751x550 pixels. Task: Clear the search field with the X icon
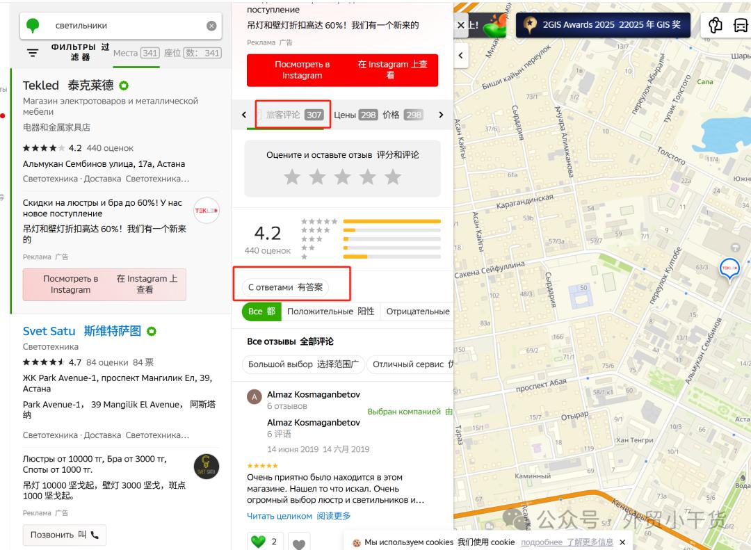pyautogui.click(x=211, y=26)
